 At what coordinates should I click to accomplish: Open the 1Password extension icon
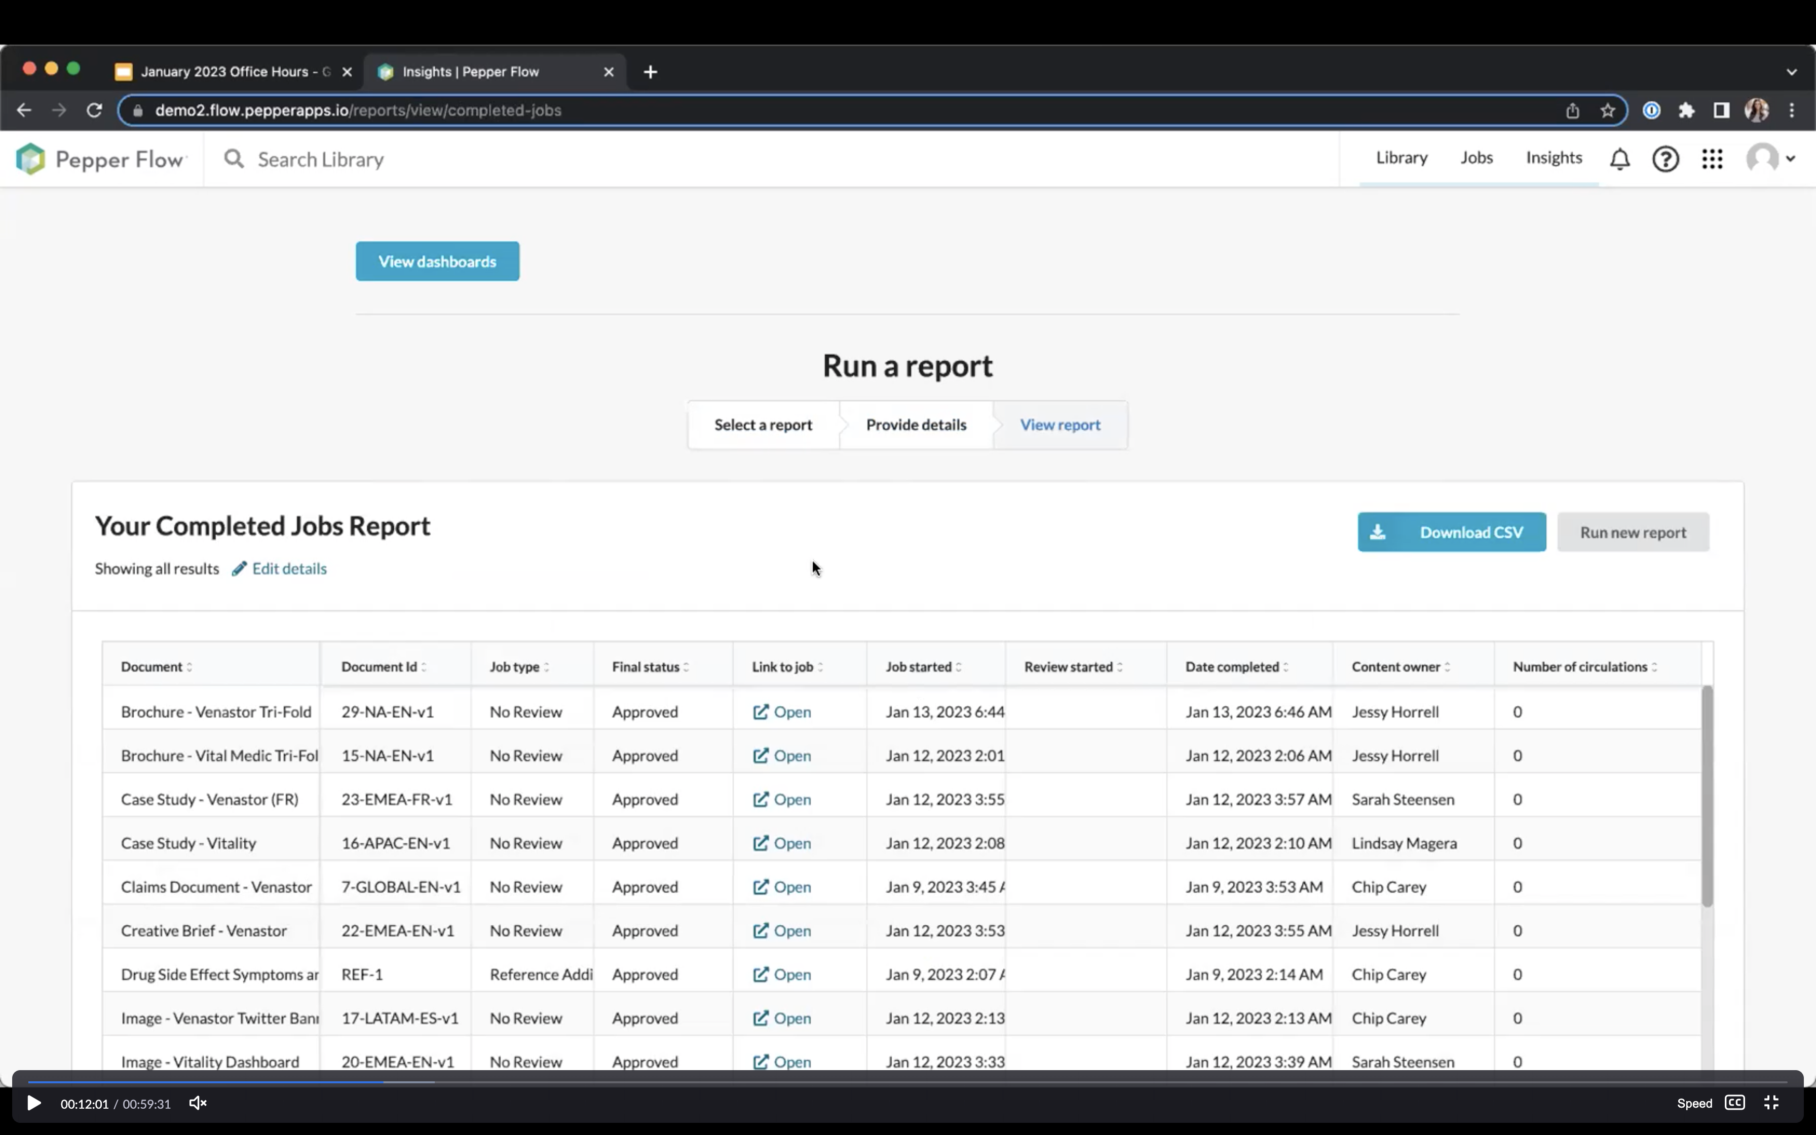(1651, 110)
